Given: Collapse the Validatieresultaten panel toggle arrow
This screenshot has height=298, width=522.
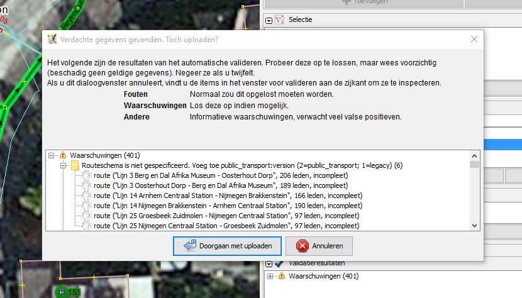Looking at the screenshot, I should [x=269, y=264].
